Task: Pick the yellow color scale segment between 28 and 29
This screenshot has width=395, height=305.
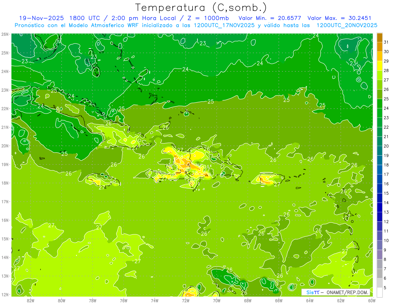Action: click(x=380, y=66)
